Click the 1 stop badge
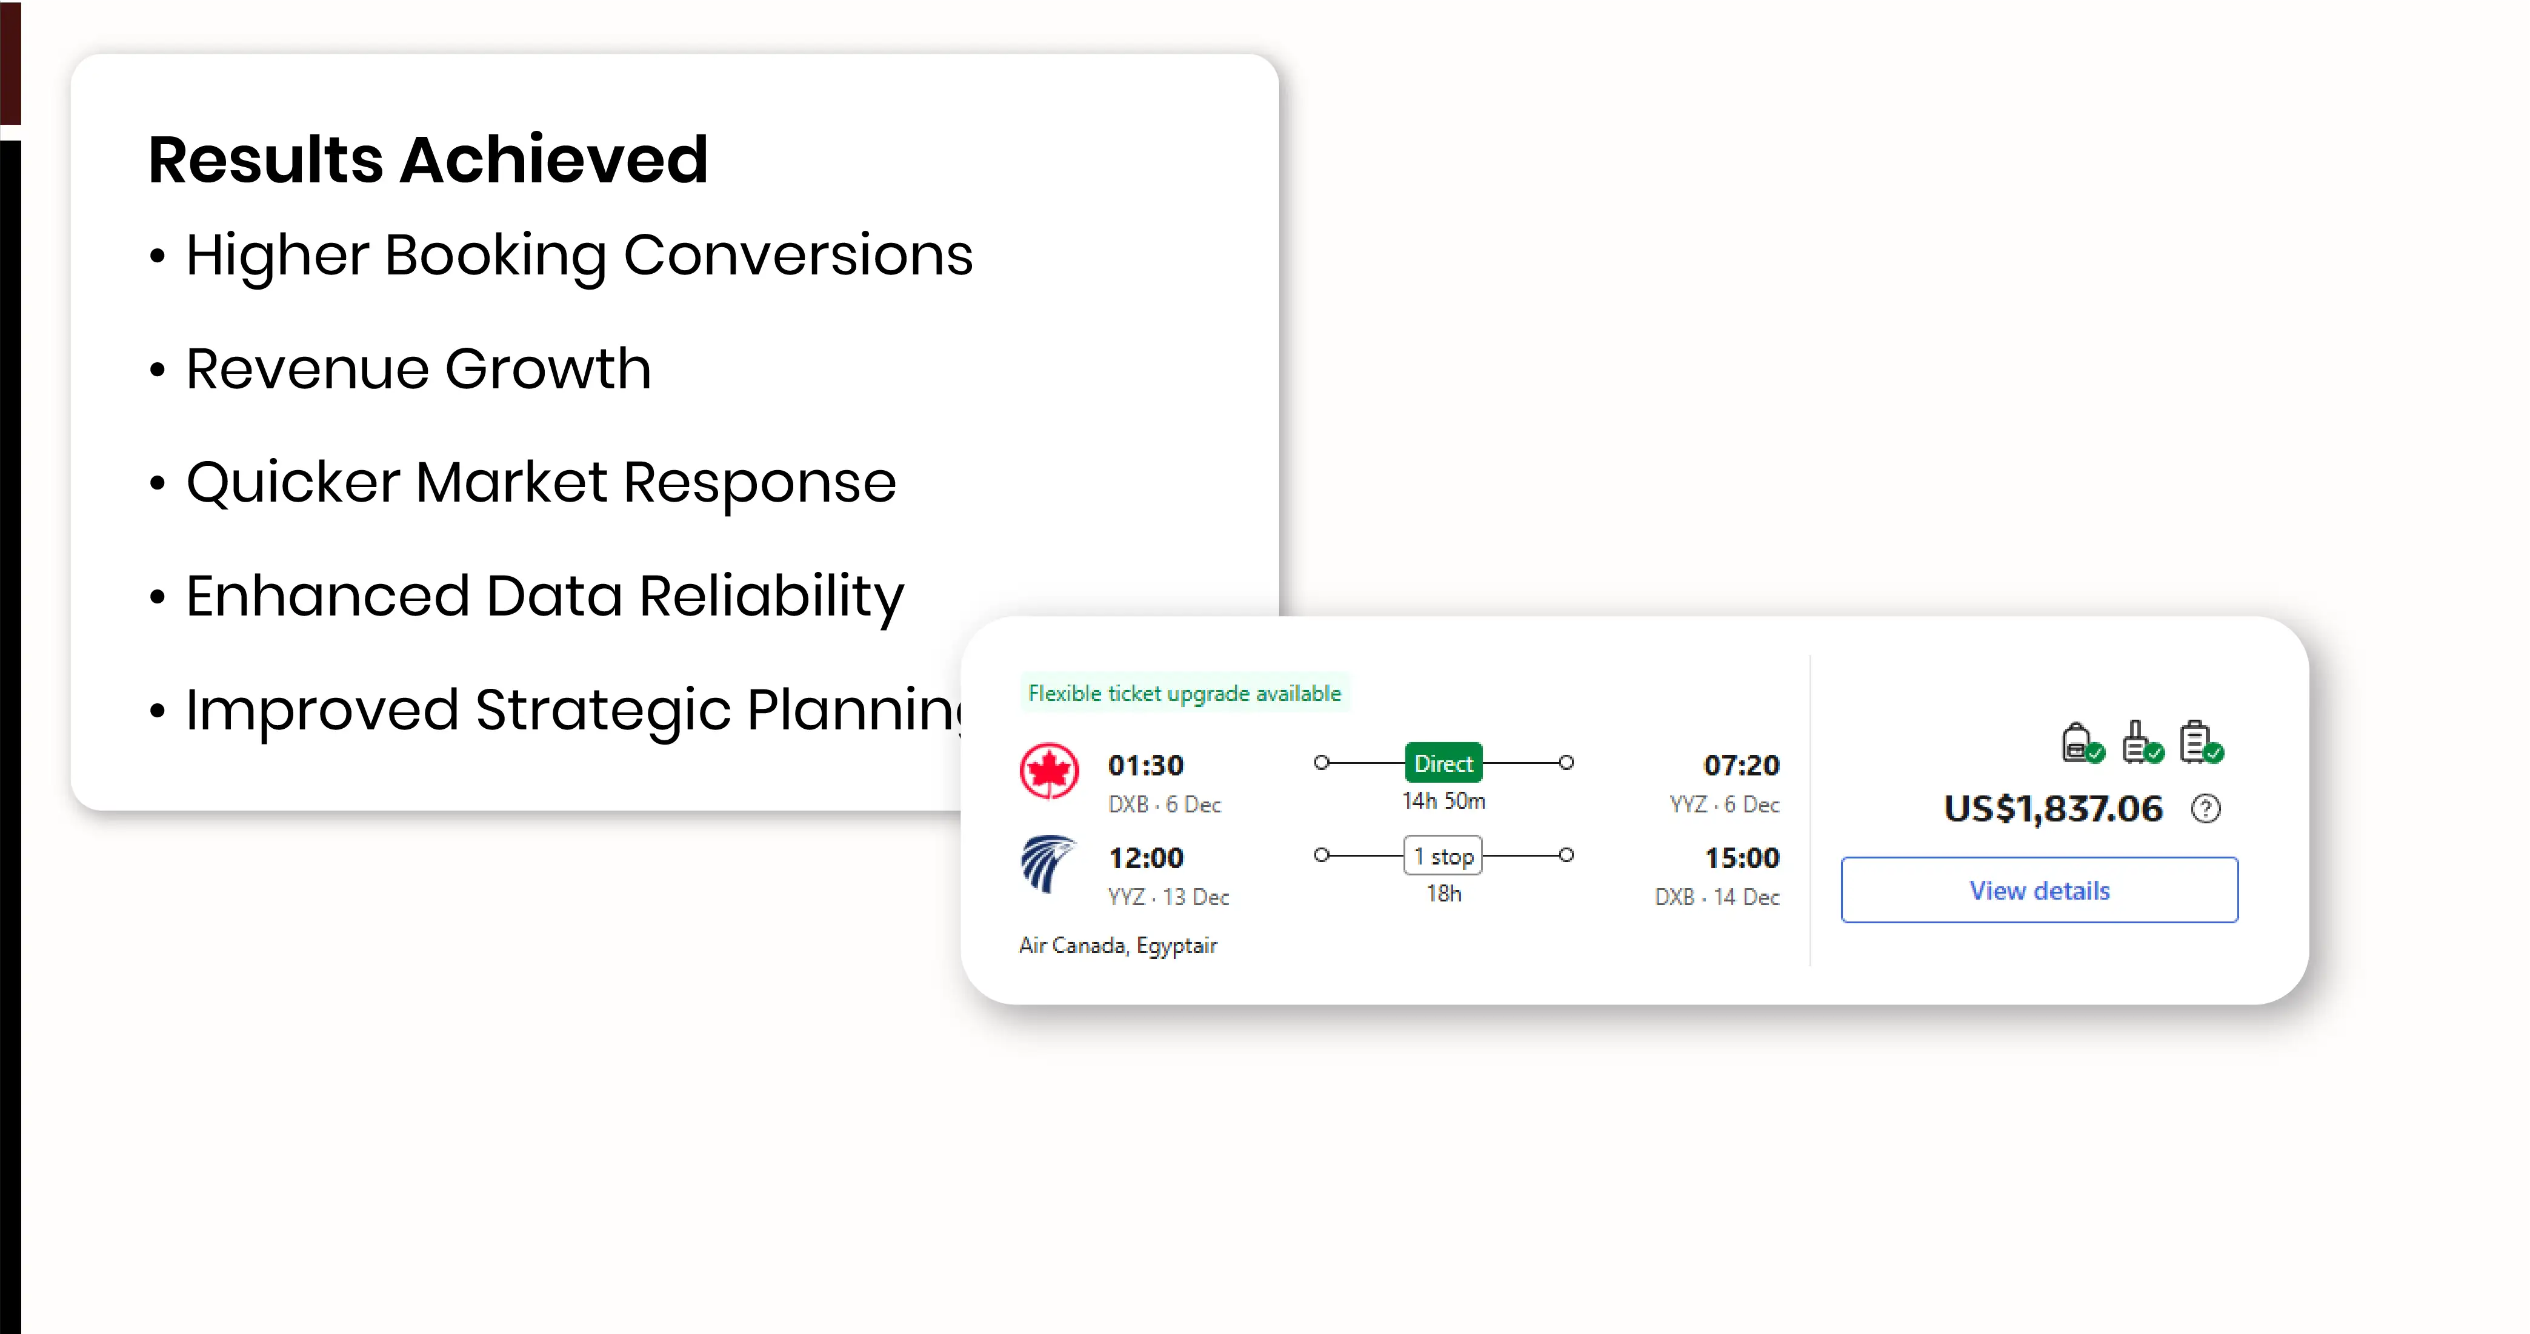 coord(1443,856)
